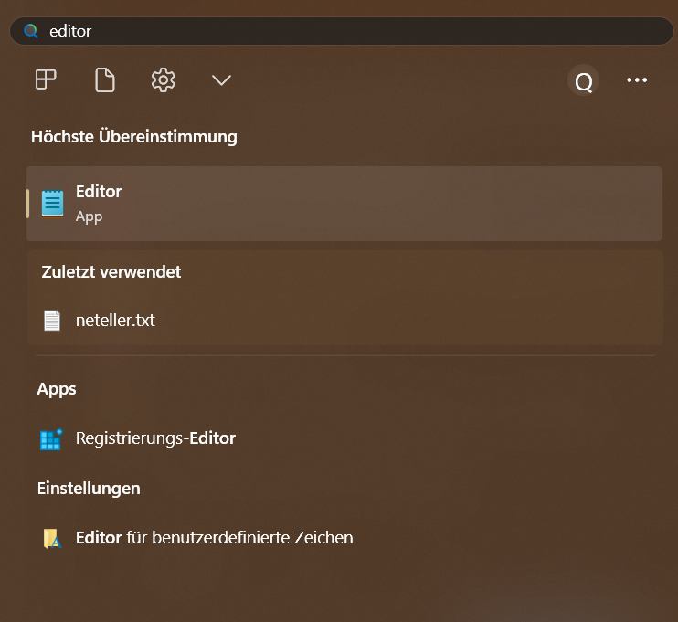Viewport: 678px width, 622px height.
Task: Filter results by Settings gear icon
Action: [163, 80]
